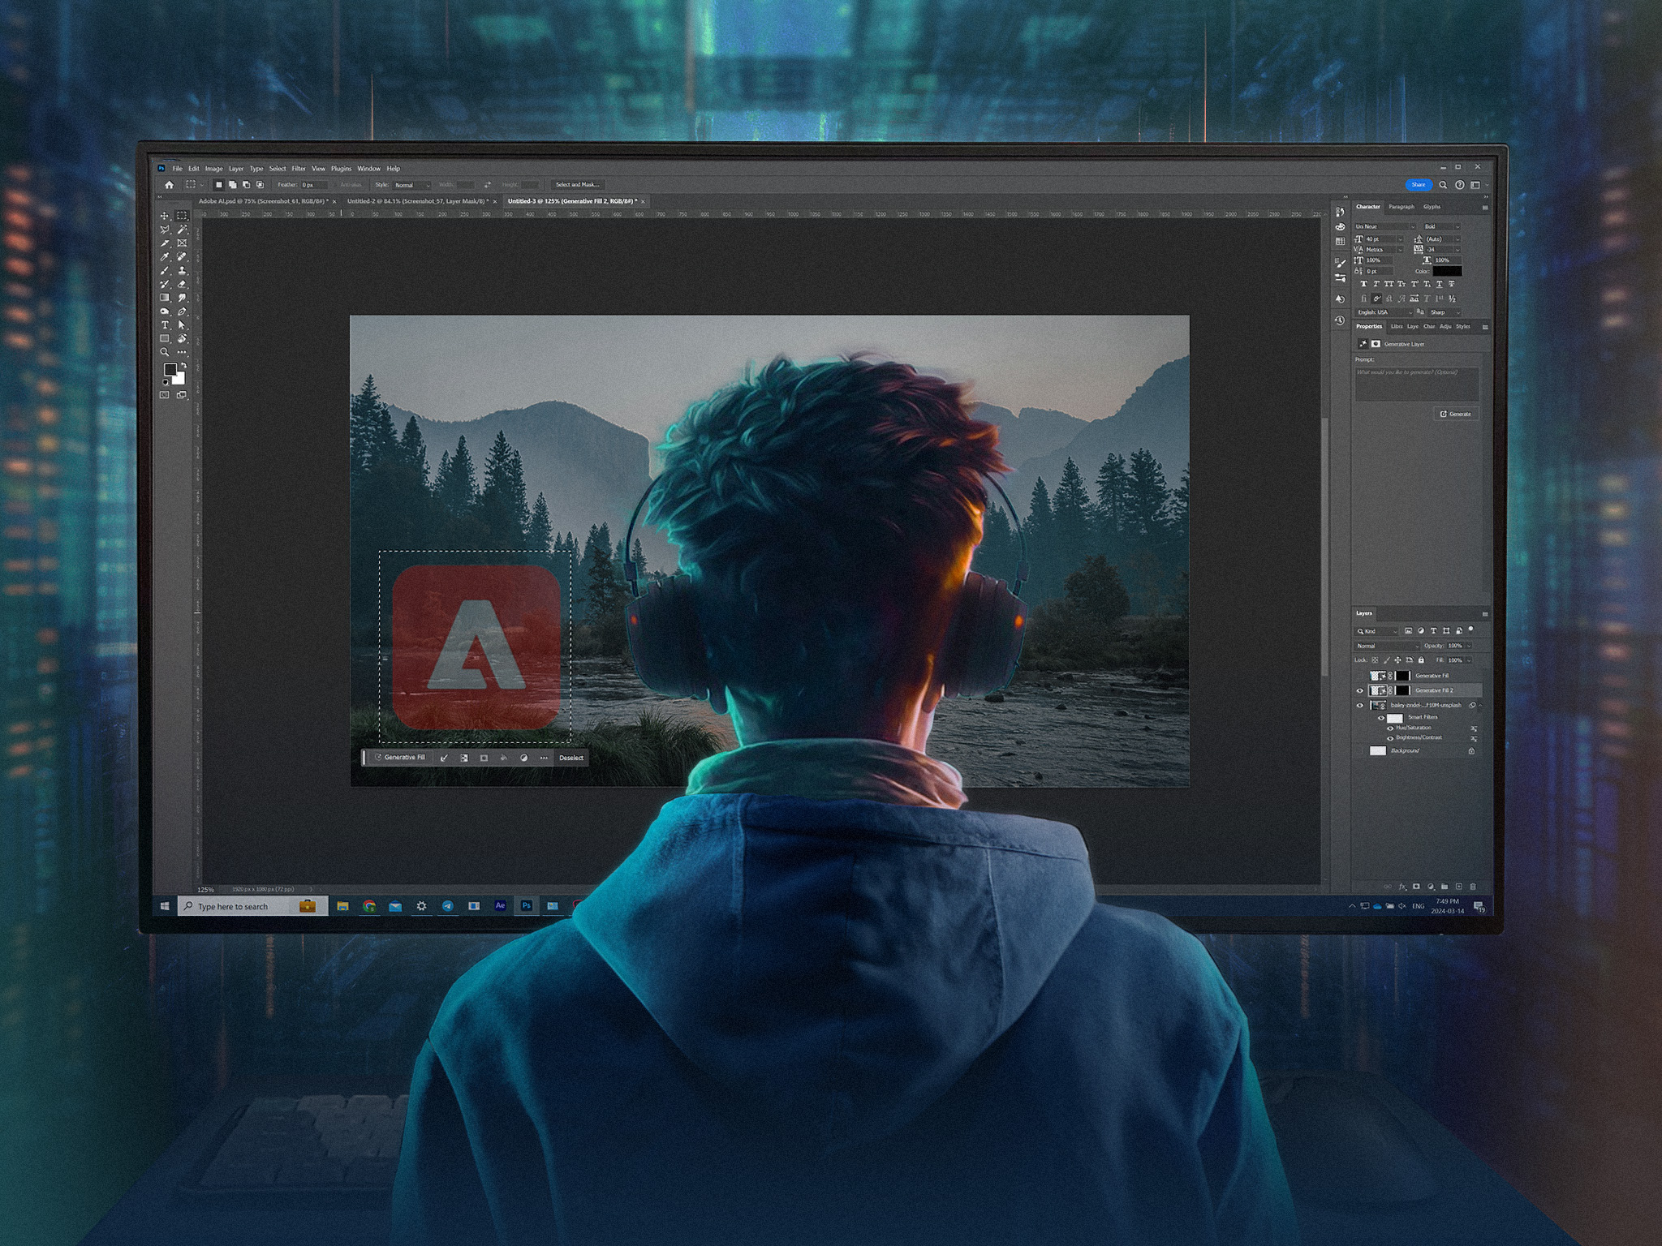This screenshot has width=1662, height=1246.
Task: Open the layer blending mode dropdown
Action: (1387, 646)
